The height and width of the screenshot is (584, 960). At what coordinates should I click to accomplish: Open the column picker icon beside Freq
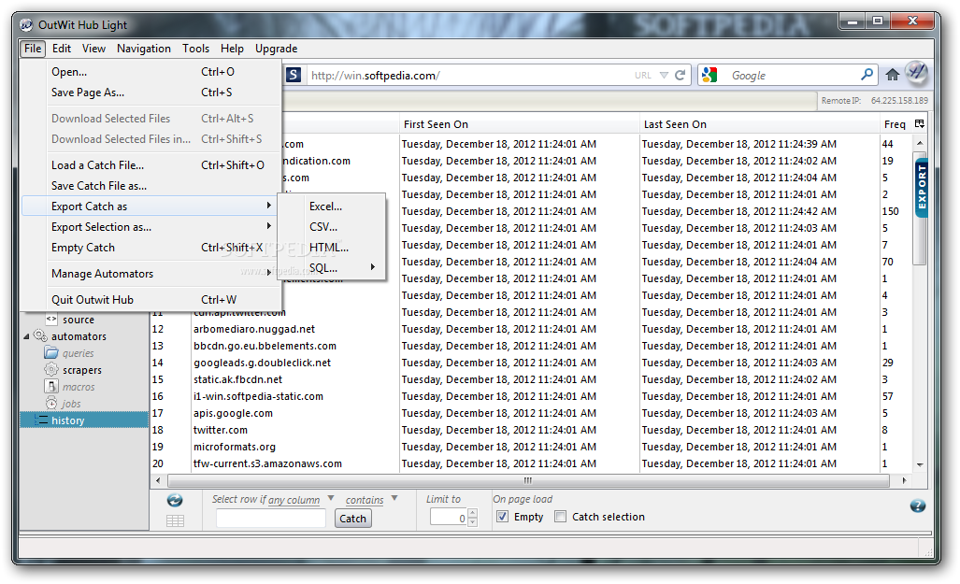(919, 123)
